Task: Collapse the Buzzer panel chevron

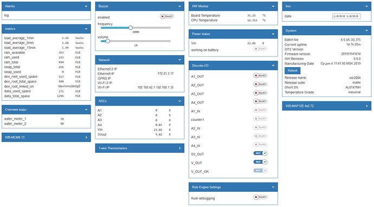Action: pyautogui.click(x=179, y=7)
